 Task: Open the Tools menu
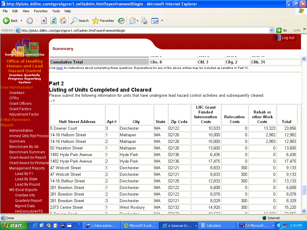tap(56, 11)
